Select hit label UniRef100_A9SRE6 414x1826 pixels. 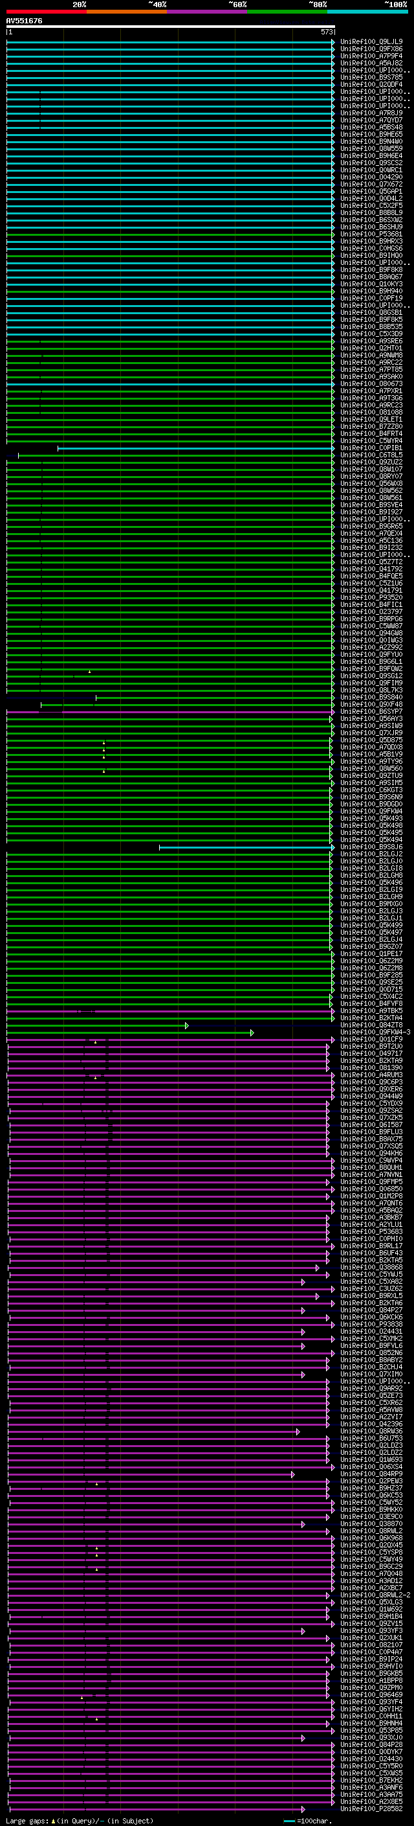point(371,341)
